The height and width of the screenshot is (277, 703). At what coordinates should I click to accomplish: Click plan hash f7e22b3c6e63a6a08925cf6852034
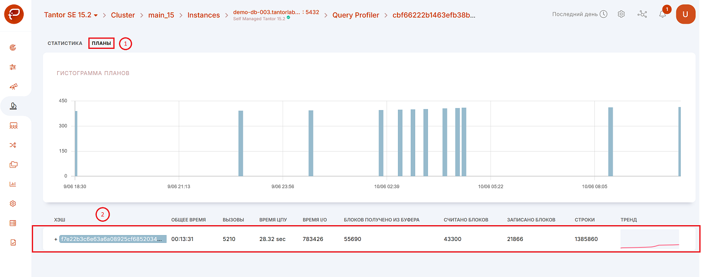click(x=113, y=239)
